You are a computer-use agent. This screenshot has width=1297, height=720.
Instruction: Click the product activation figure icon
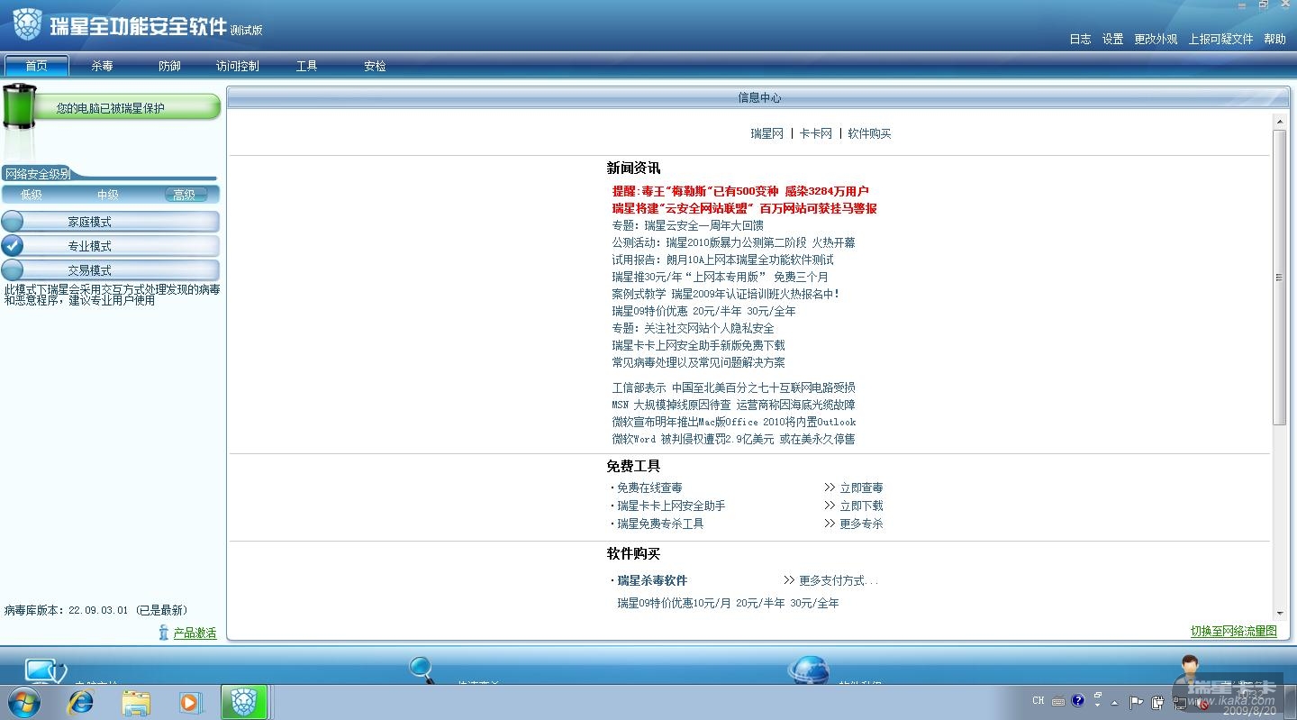[x=163, y=633]
